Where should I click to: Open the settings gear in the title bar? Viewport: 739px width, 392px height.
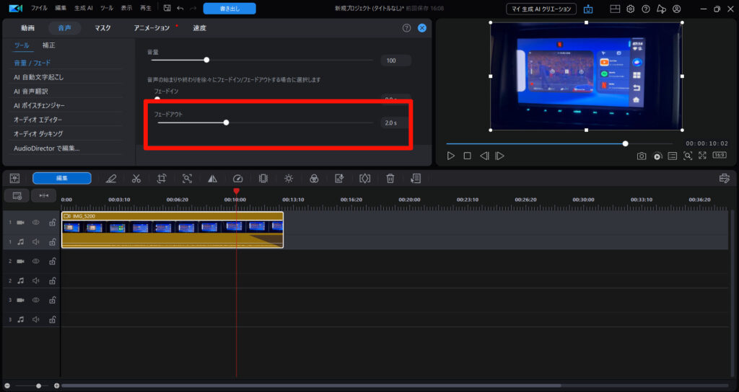click(630, 9)
